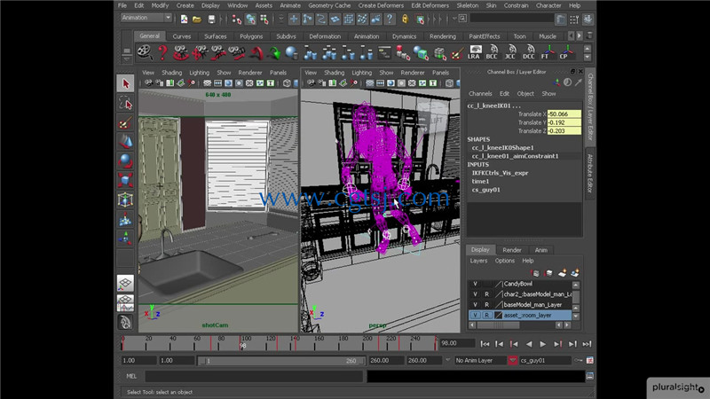The width and height of the screenshot is (710, 399).
Task: Select the Move tool cone icon
Action: (125, 142)
